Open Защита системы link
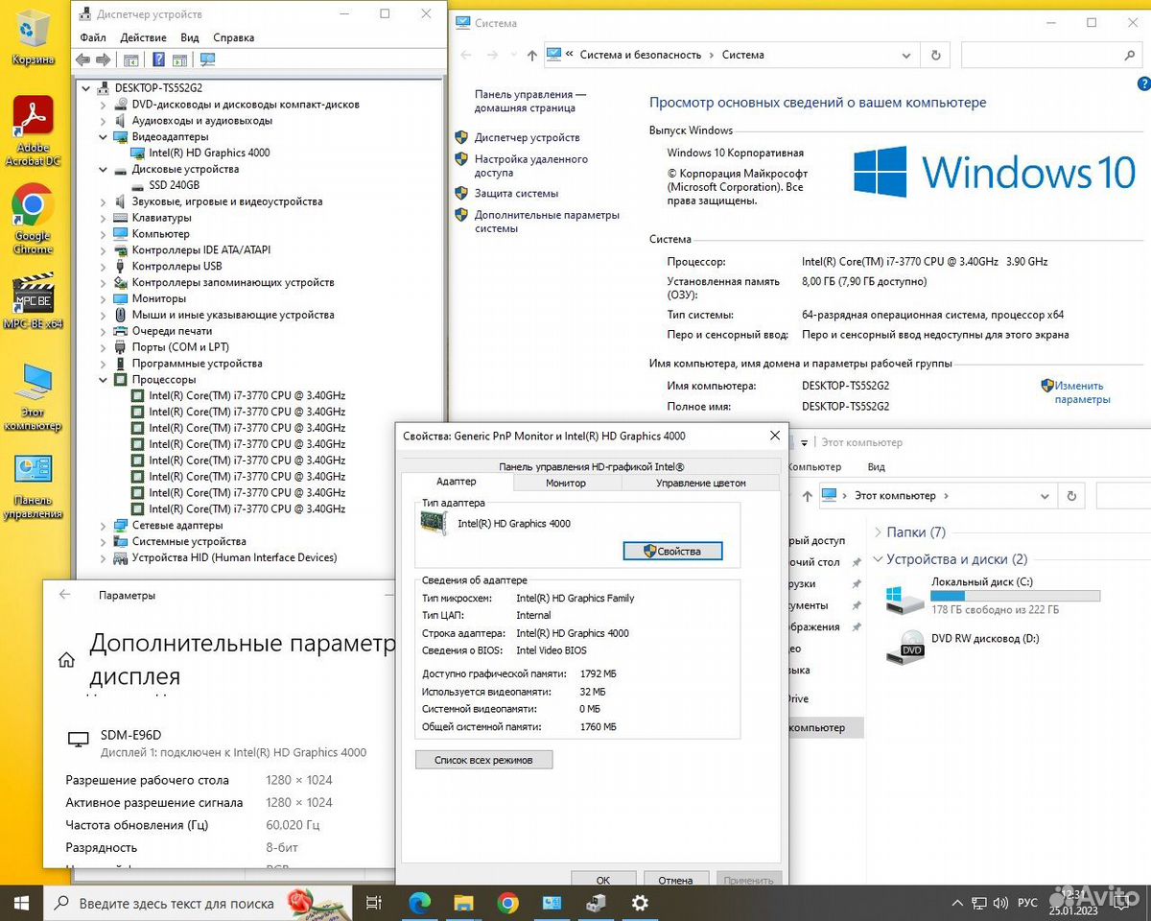The image size is (1151, 921). coord(516,193)
